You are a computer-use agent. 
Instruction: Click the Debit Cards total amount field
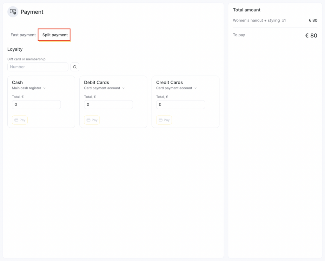tap(108, 105)
